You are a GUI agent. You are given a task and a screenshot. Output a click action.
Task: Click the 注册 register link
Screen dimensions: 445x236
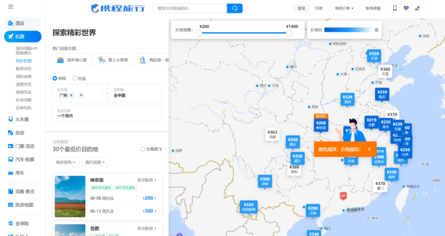319,8
